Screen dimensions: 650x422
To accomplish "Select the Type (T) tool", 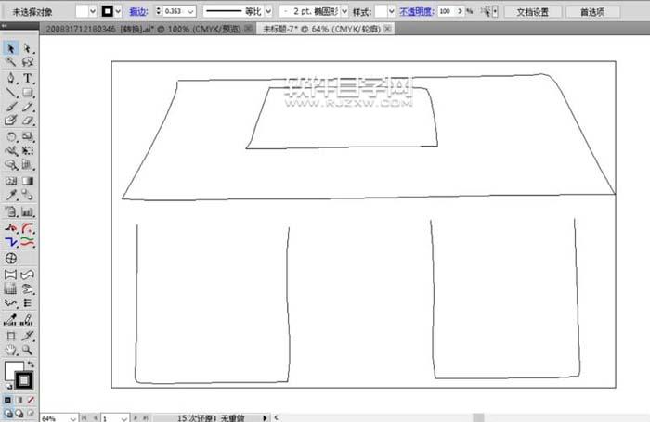I will pos(27,78).
